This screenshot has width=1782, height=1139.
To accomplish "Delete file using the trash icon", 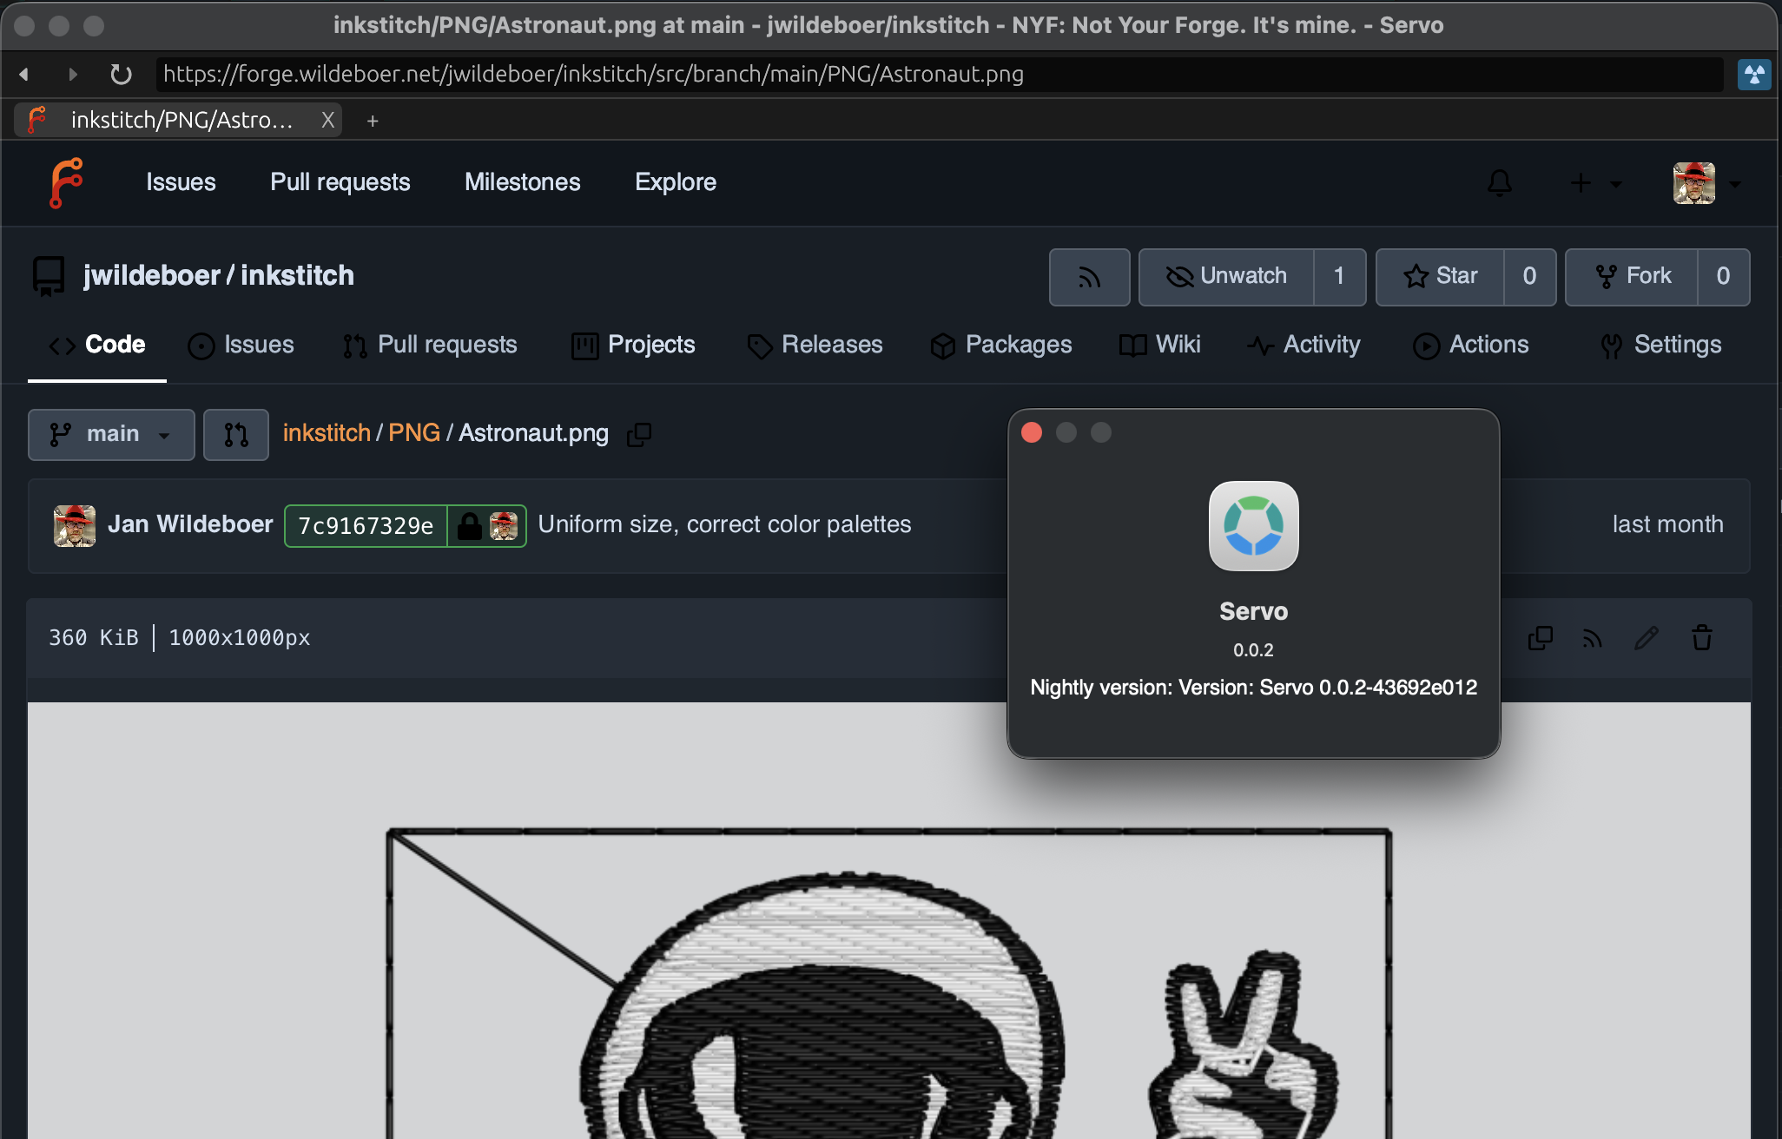I will (x=1701, y=638).
